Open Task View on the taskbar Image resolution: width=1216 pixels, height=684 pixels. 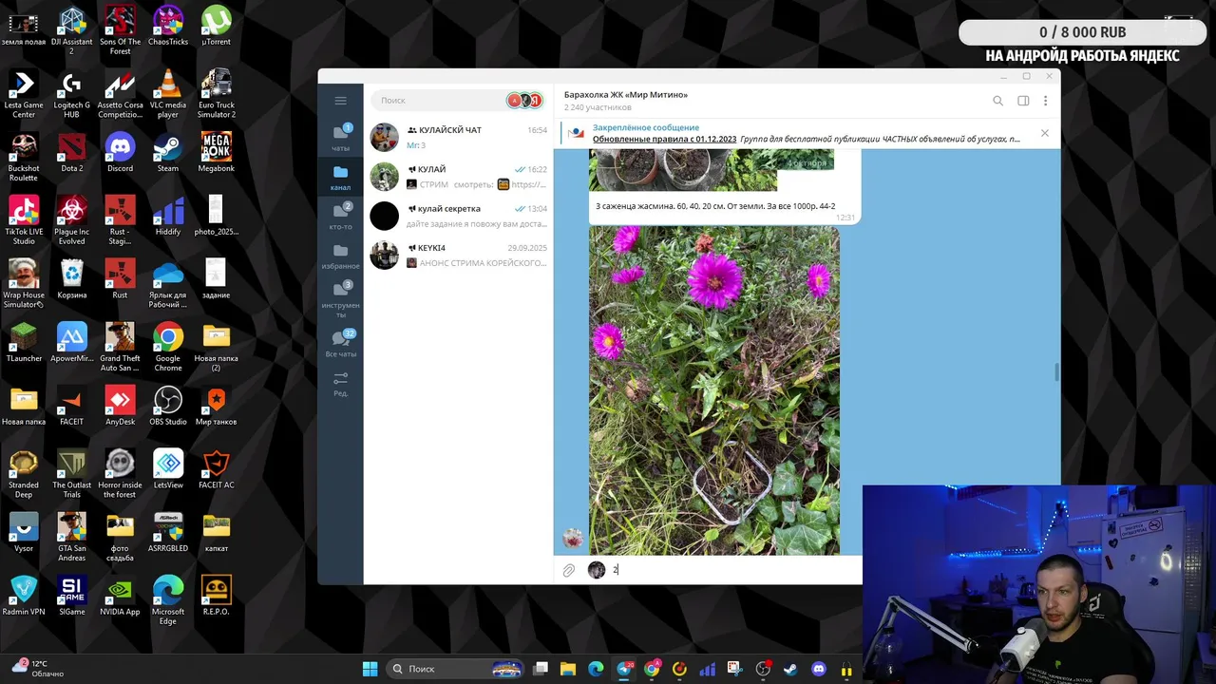pyautogui.click(x=541, y=669)
